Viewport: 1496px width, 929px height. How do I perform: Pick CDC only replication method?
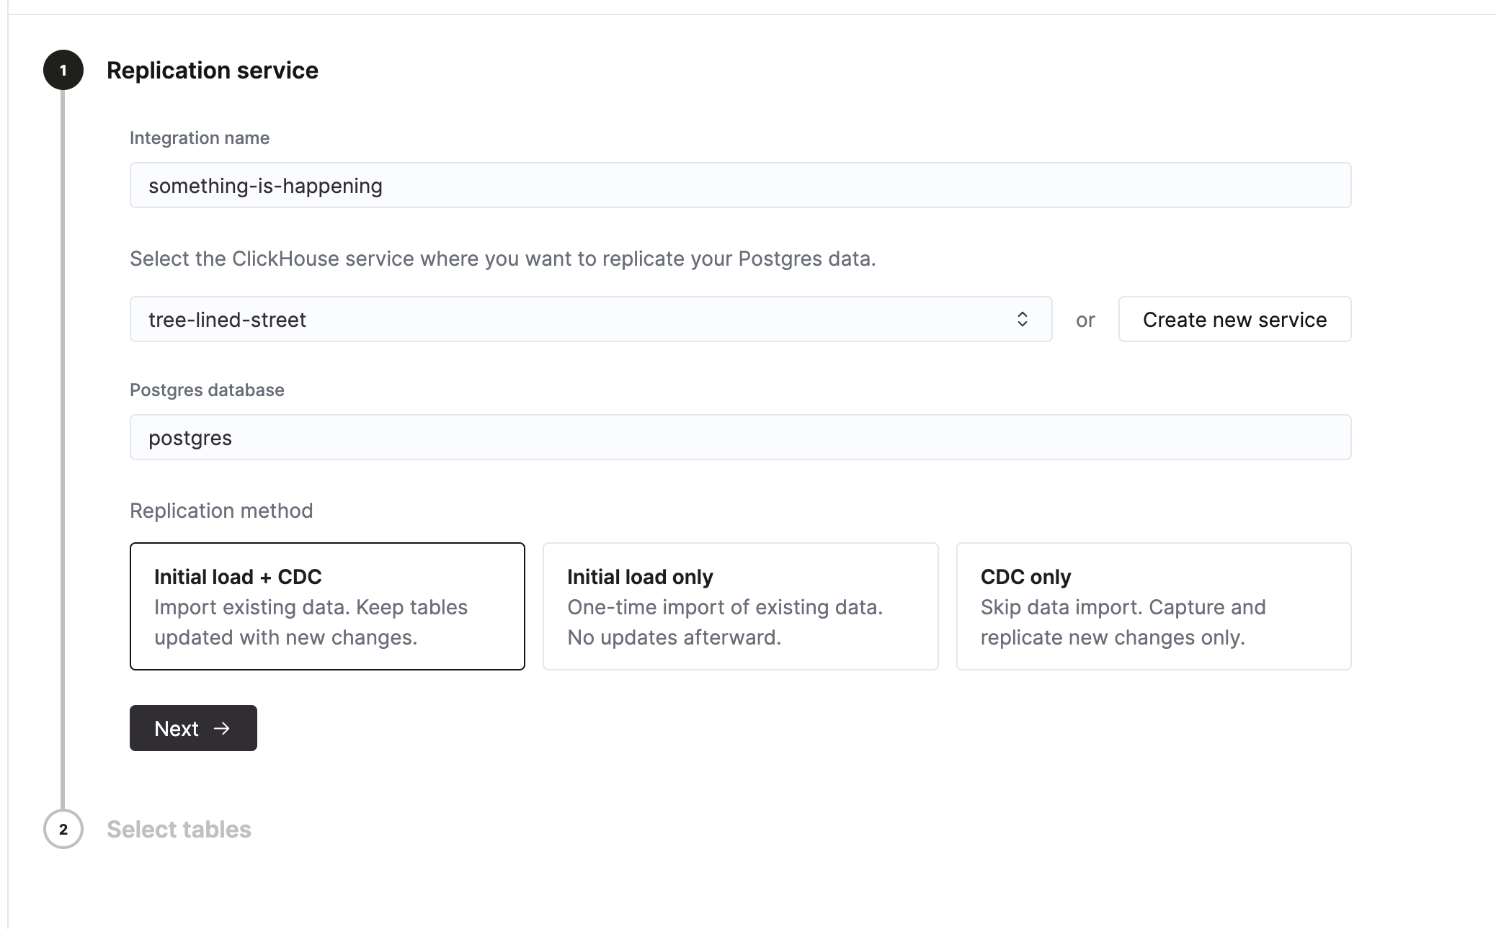(x=1153, y=606)
